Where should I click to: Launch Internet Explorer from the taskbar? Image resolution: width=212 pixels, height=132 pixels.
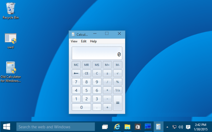[x=117, y=127]
